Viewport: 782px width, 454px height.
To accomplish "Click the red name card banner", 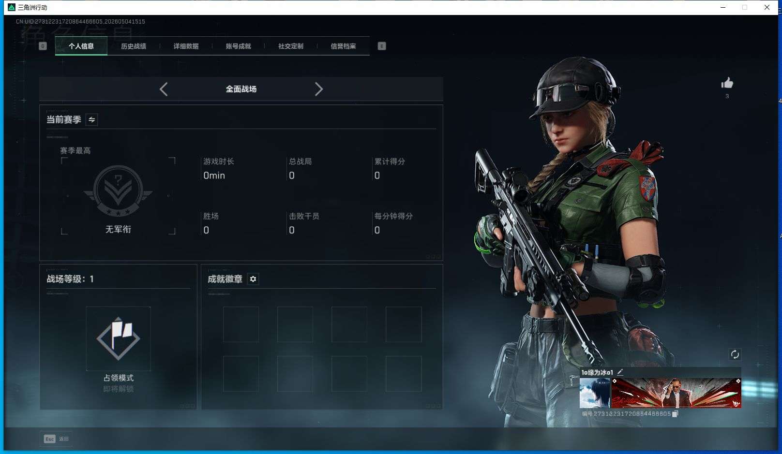I will click(x=677, y=393).
